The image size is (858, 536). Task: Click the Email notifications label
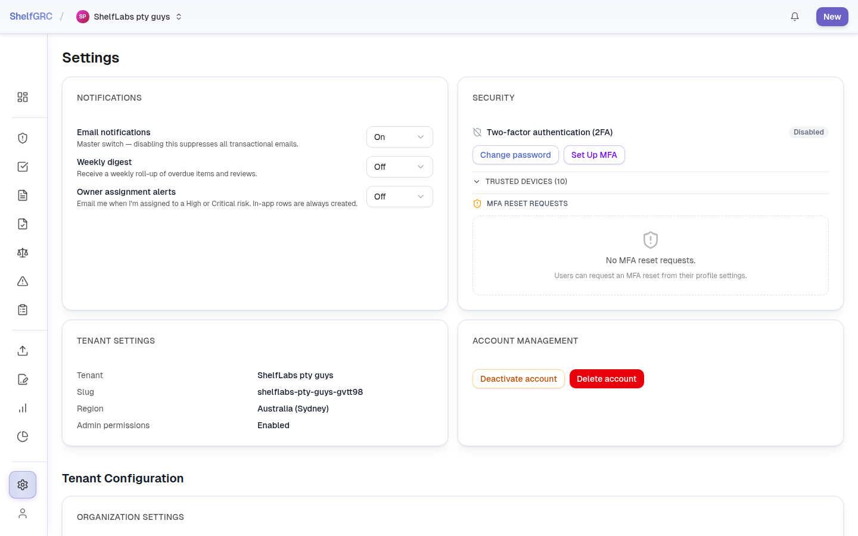click(x=114, y=132)
